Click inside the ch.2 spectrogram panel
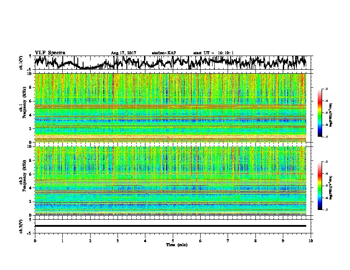This screenshot has height=270, width=350. pos(170,181)
